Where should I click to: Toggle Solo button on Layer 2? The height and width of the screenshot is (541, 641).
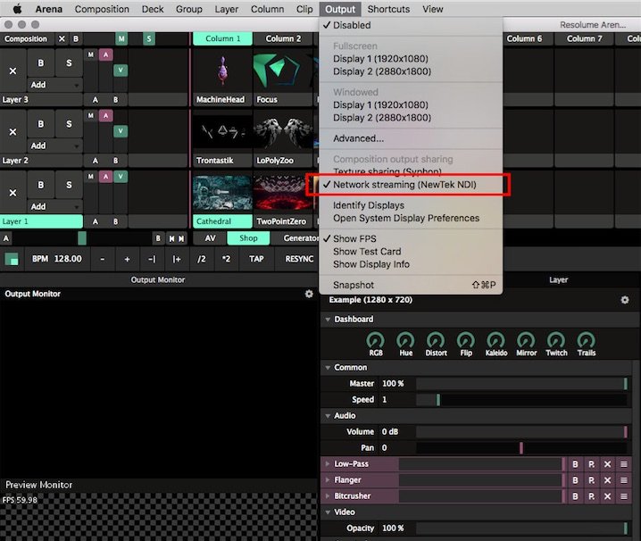[69, 124]
